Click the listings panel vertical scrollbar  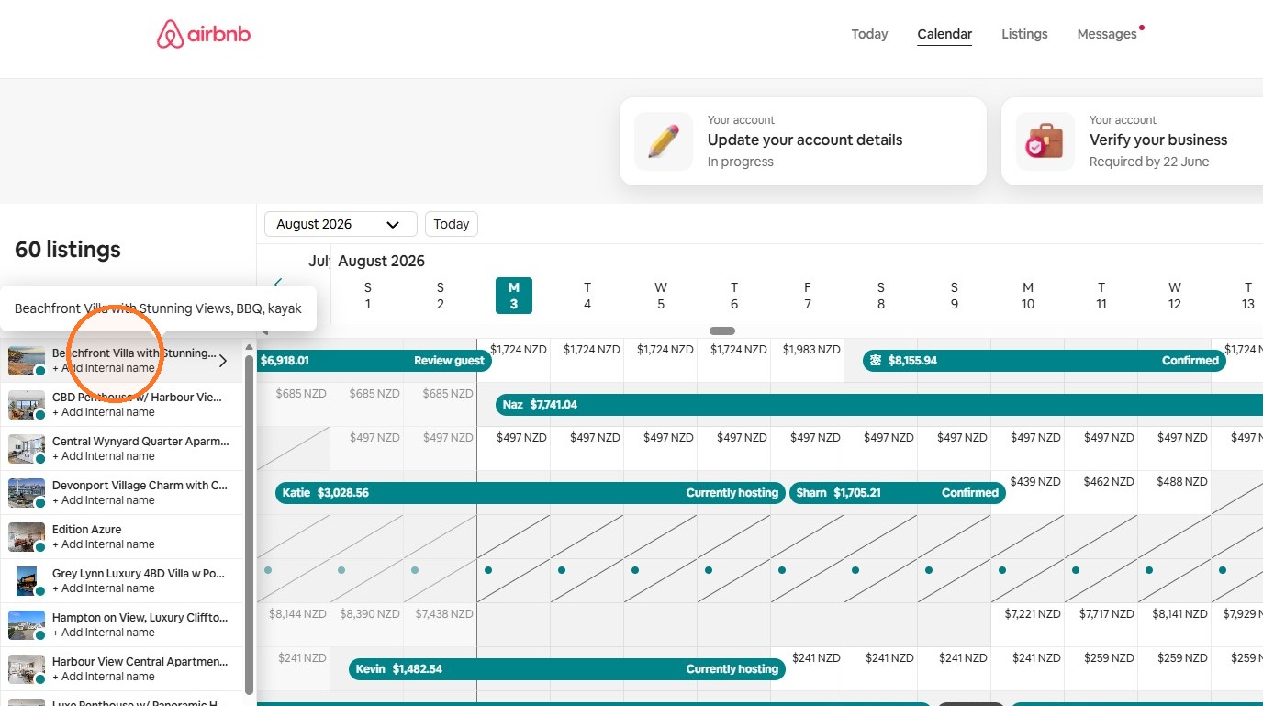click(x=249, y=523)
